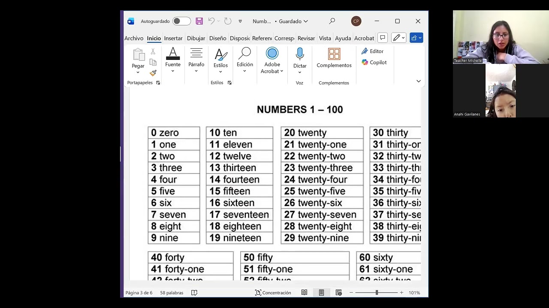Image resolution: width=549 pixels, height=308 pixels.
Task: Click the '50 fifty' table cell
Action: 295,258
